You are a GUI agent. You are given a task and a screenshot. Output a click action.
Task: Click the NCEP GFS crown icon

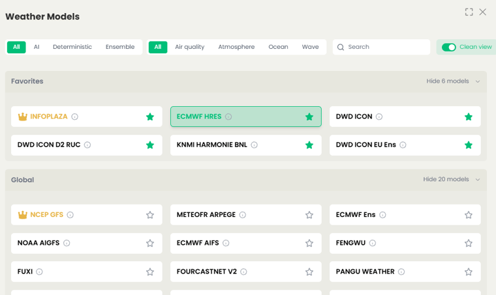pyautogui.click(x=22, y=214)
